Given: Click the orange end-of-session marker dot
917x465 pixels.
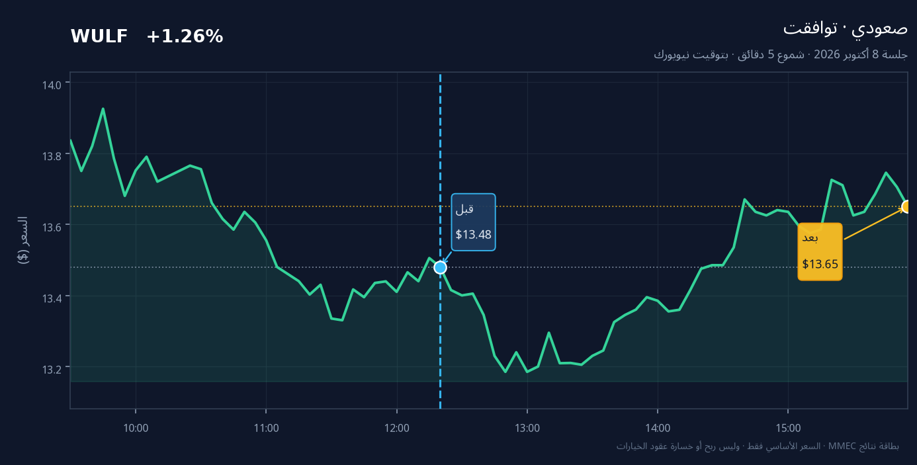Looking at the screenshot, I should click(908, 207).
